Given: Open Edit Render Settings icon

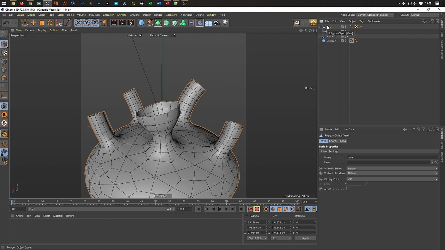Looking at the screenshot, I should point(131,23).
